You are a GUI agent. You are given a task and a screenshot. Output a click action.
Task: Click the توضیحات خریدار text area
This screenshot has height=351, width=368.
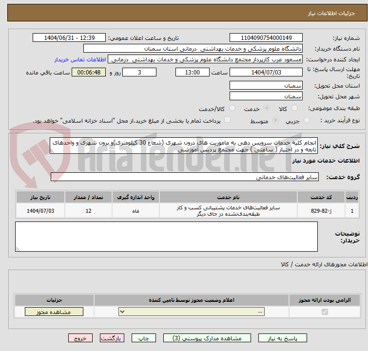tap(166, 237)
